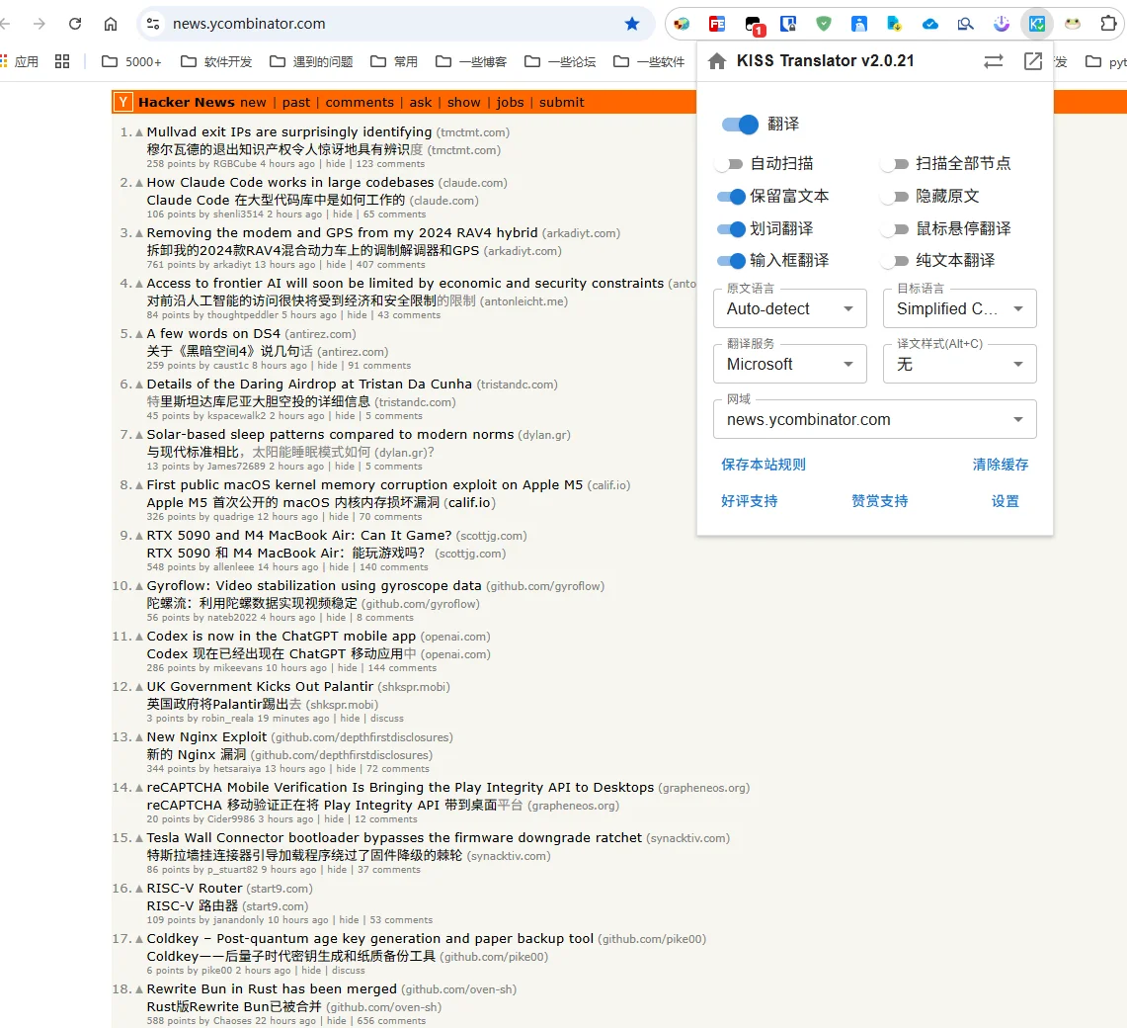This screenshot has width=1127, height=1028.
Task: Click the apps grid icon in bookmarks bar
Action: [62, 62]
